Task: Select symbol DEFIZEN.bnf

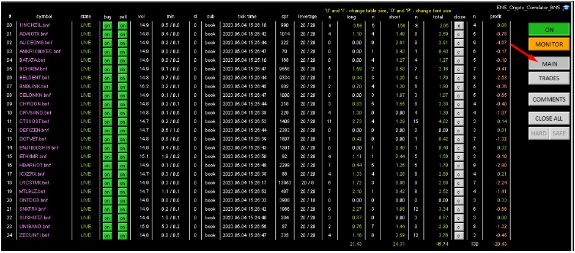Action: click(x=34, y=130)
